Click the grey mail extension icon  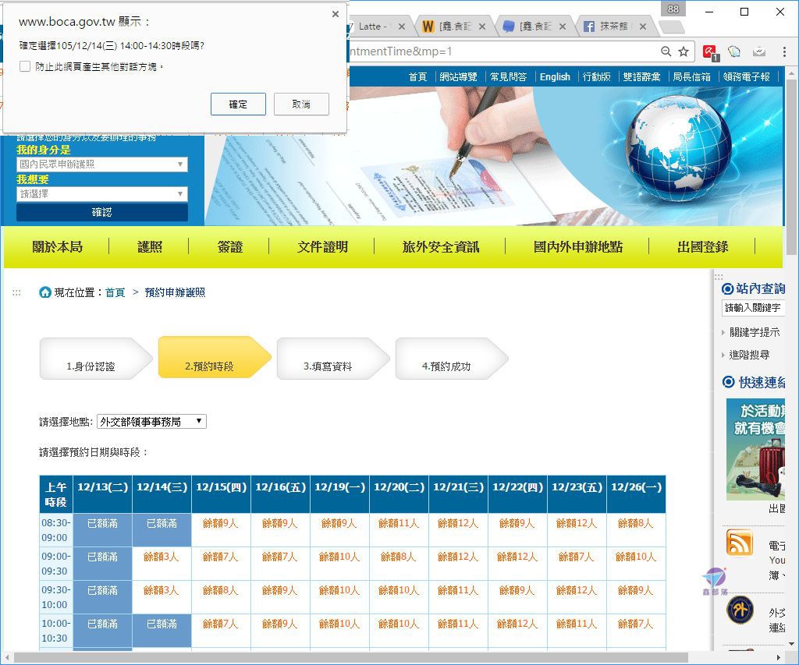tap(758, 51)
